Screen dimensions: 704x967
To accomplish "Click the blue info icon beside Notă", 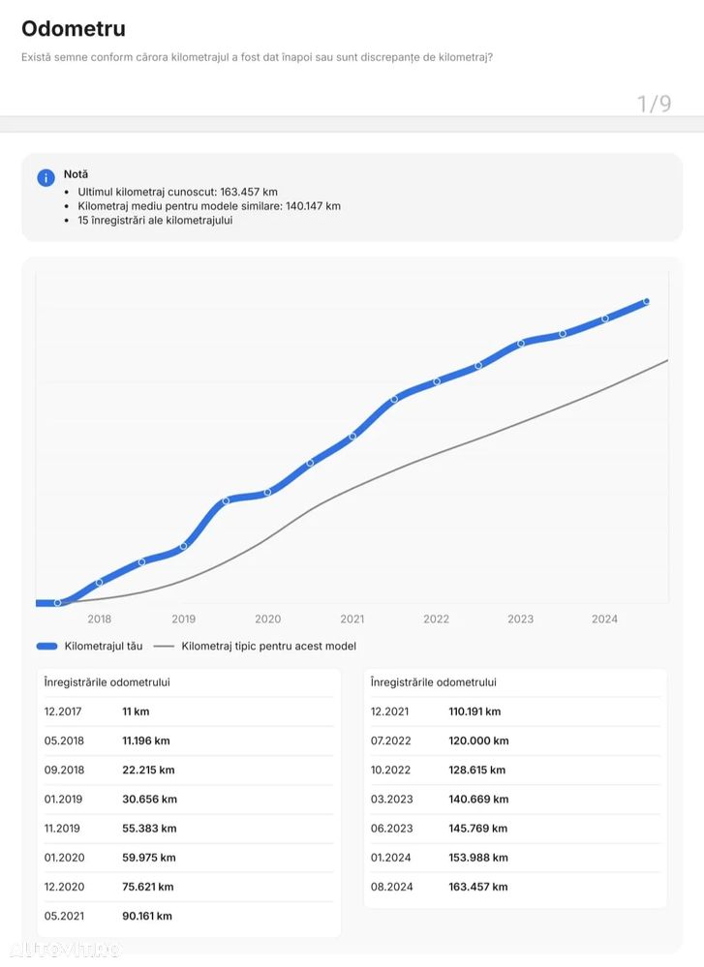I will tap(46, 178).
